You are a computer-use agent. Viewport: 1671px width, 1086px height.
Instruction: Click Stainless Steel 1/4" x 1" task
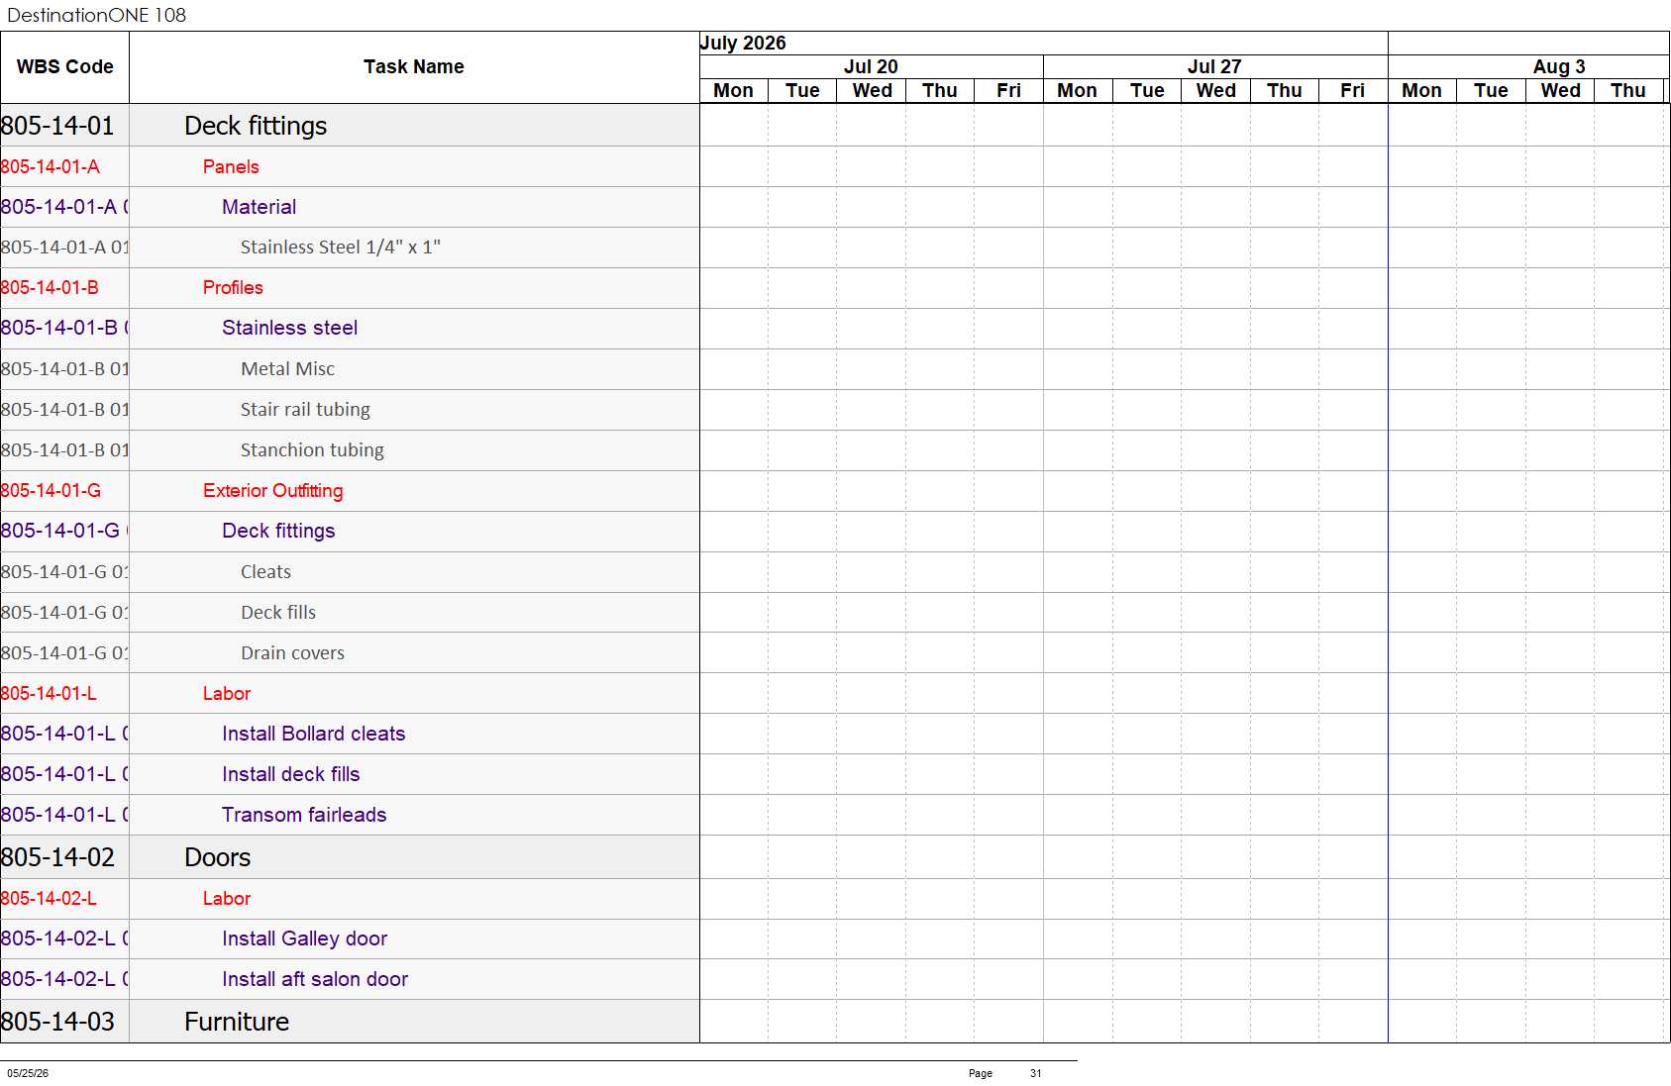340,247
